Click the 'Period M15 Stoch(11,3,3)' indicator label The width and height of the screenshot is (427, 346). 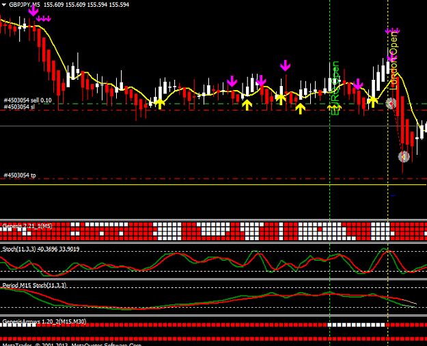coord(34,285)
